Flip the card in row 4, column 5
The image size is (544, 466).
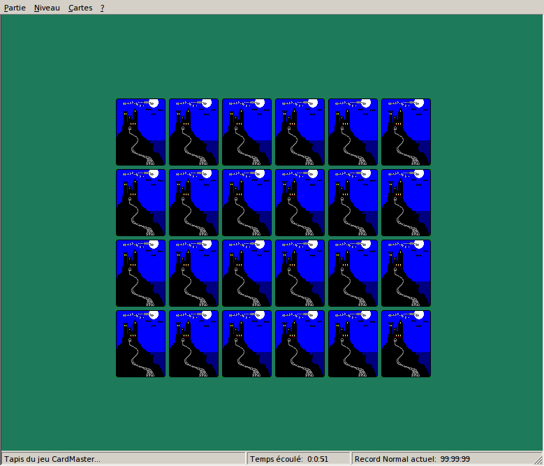click(353, 344)
